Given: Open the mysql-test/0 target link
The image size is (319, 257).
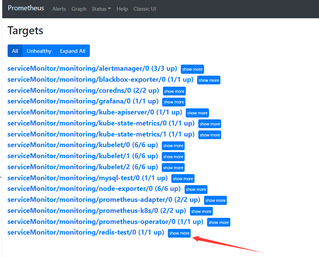Looking at the screenshot, I should pyautogui.click(x=88, y=178).
